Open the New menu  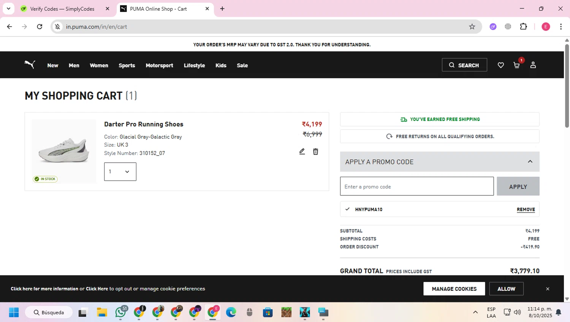tap(53, 65)
